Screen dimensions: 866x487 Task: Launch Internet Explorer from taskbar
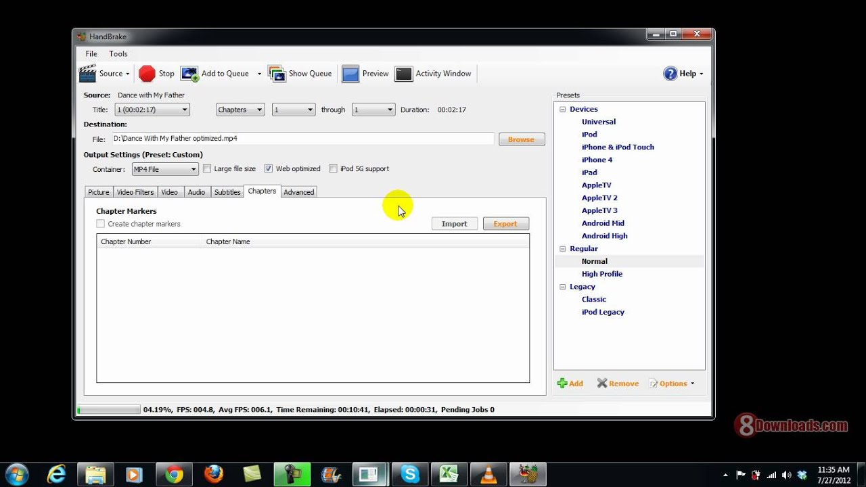tap(55, 475)
